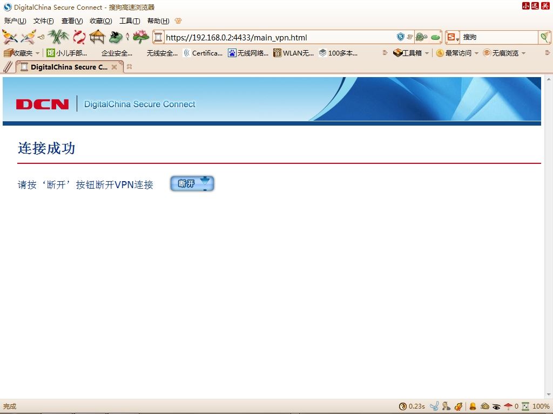The image size is (553, 414).
Task: Click the orange gourd icon in the status bar
Action: coord(458,406)
